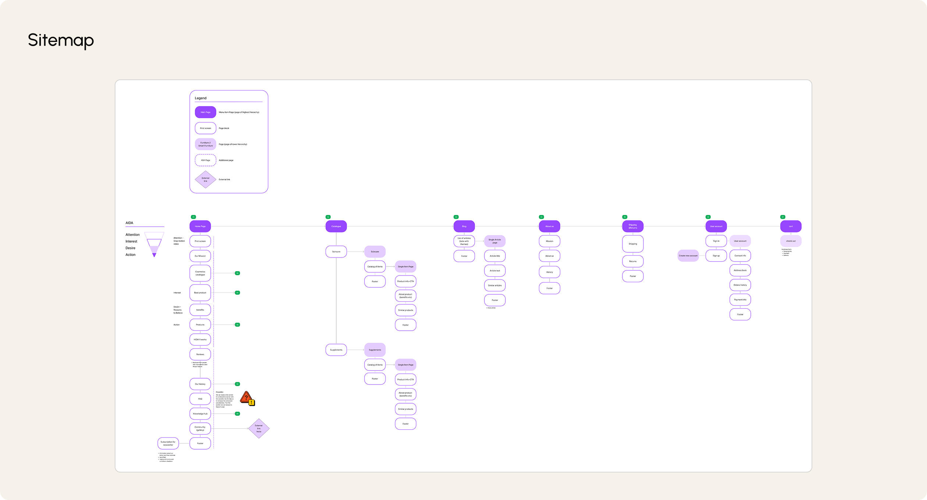The width and height of the screenshot is (927, 500).
Task: Click the Subscription for newsletter block
Action: click(x=168, y=443)
